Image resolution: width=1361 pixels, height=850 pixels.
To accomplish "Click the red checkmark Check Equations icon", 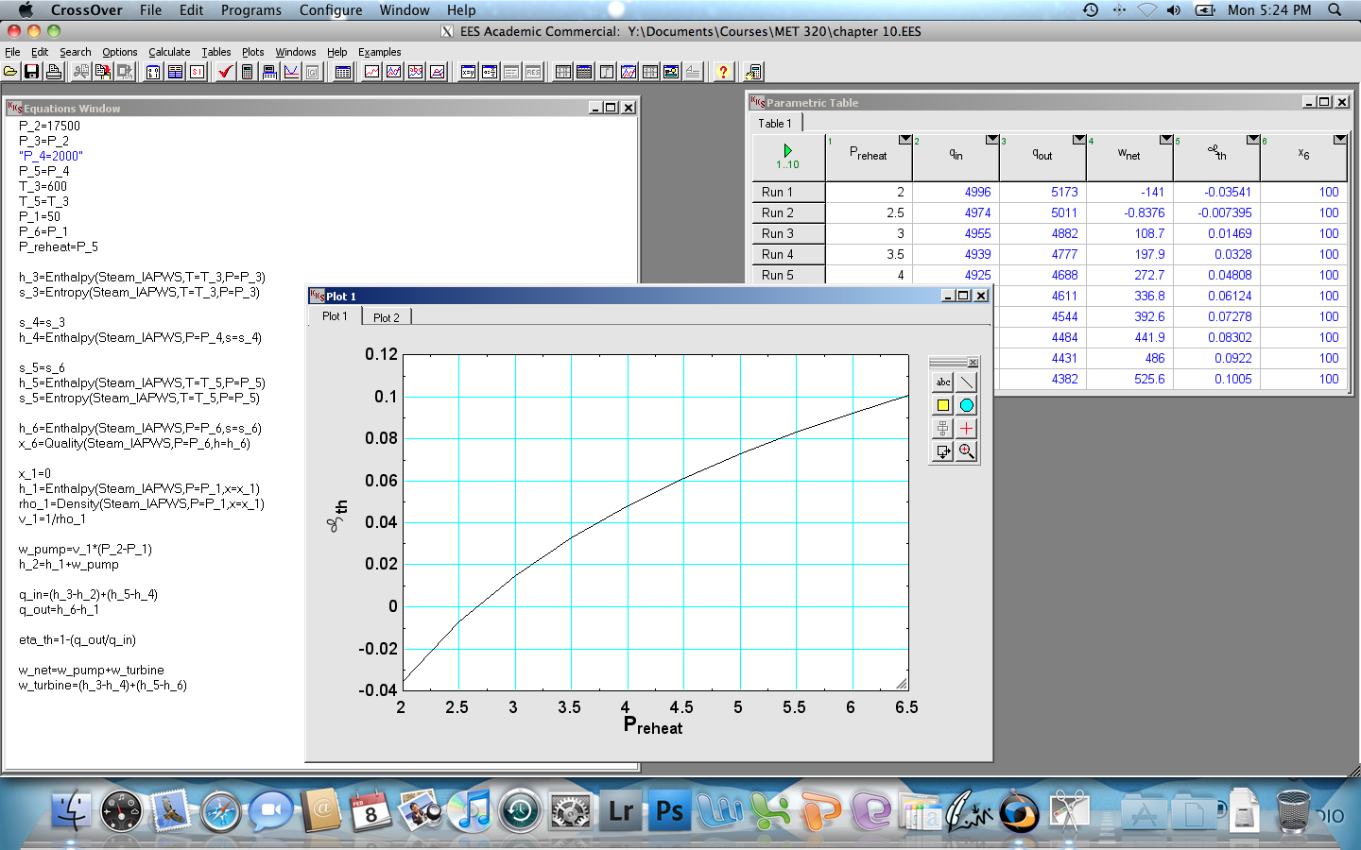I will (x=225, y=72).
